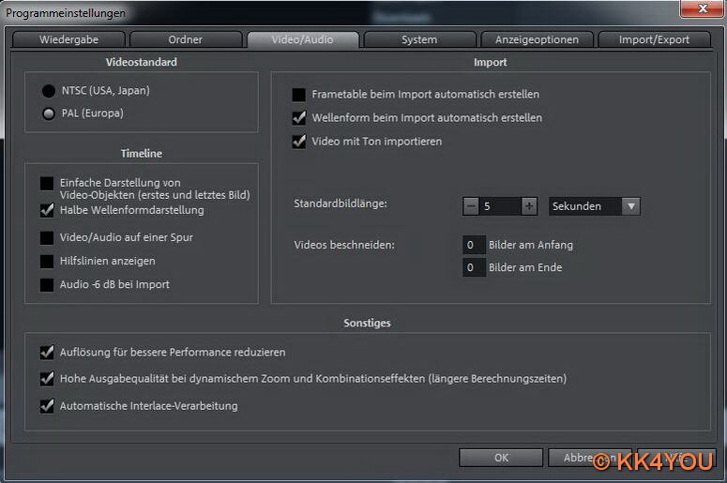Screen dimensions: 727x483
Task: Toggle Auflösung für bessere Performance reduzieren
Action: [47, 353]
